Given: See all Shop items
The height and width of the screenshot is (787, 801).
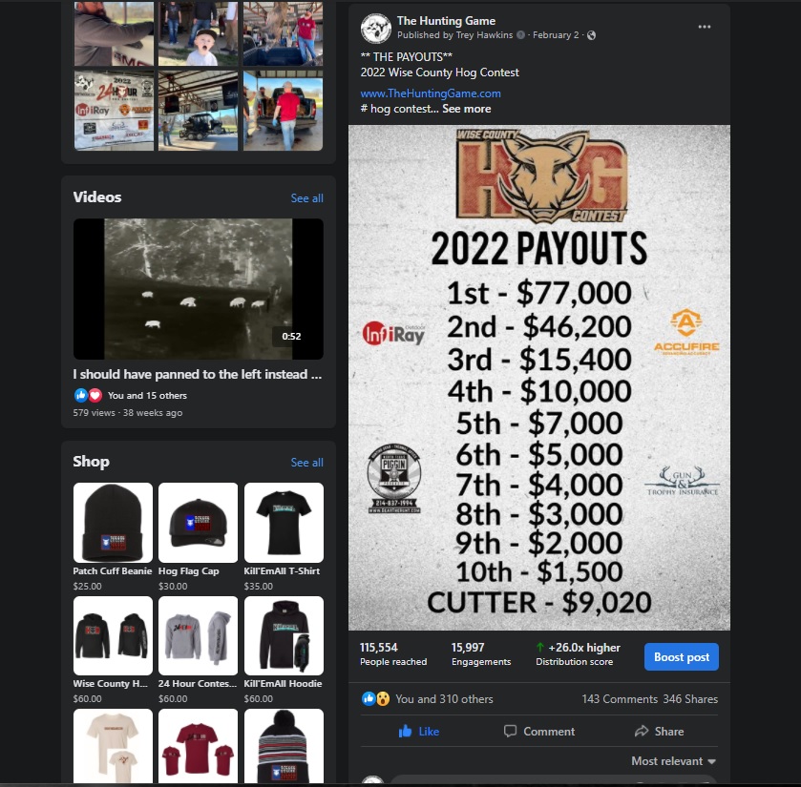Looking at the screenshot, I should click(x=306, y=463).
